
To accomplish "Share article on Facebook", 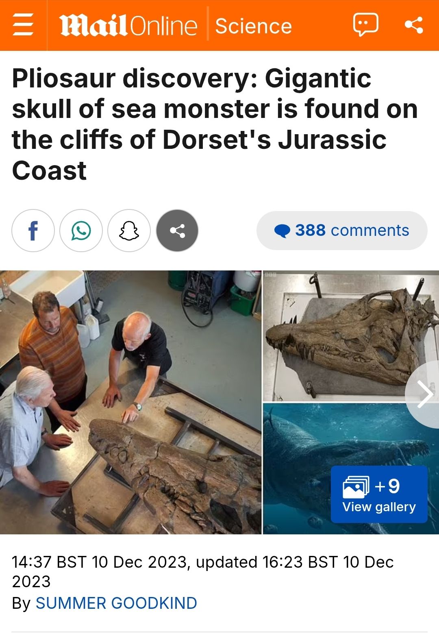I will (x=33, y=231).
